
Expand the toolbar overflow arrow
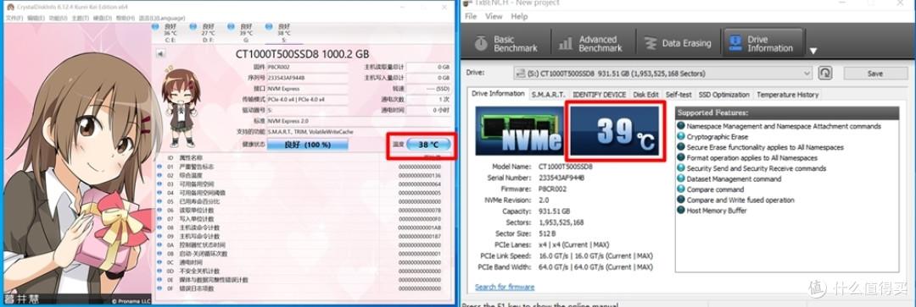click(813, 52)
